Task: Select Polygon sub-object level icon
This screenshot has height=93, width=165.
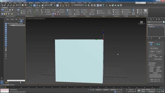Action: (157, 44)
